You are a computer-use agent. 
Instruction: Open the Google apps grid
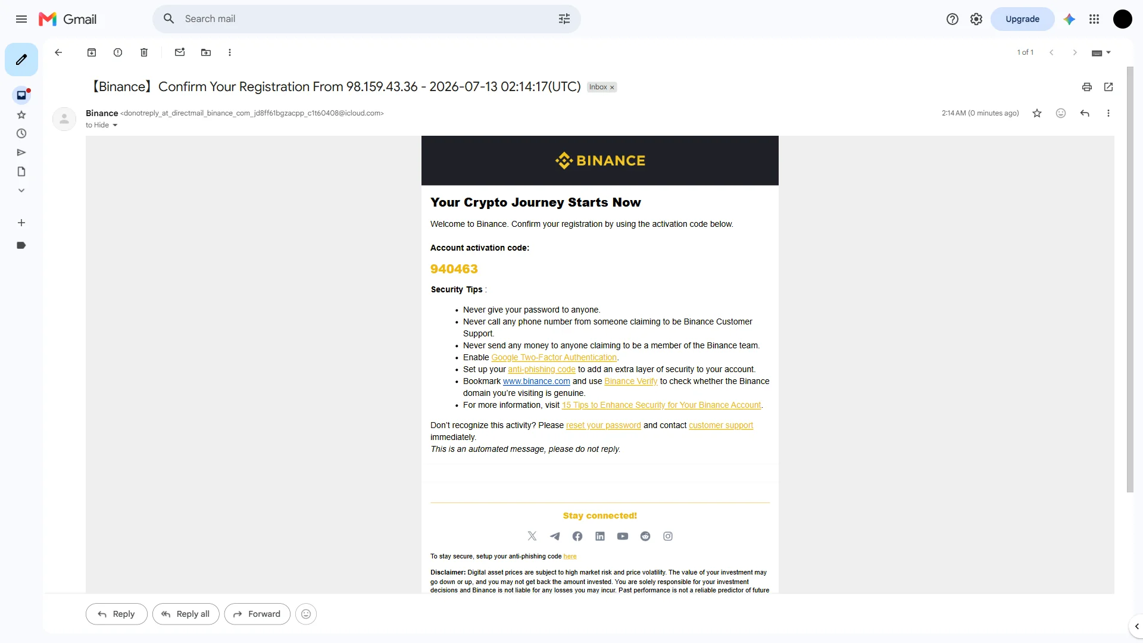(1094, 19)
